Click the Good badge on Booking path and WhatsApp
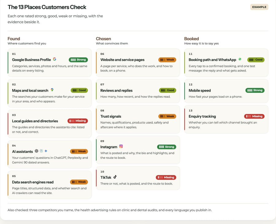The image size is (276, 224). pos(256,60)
